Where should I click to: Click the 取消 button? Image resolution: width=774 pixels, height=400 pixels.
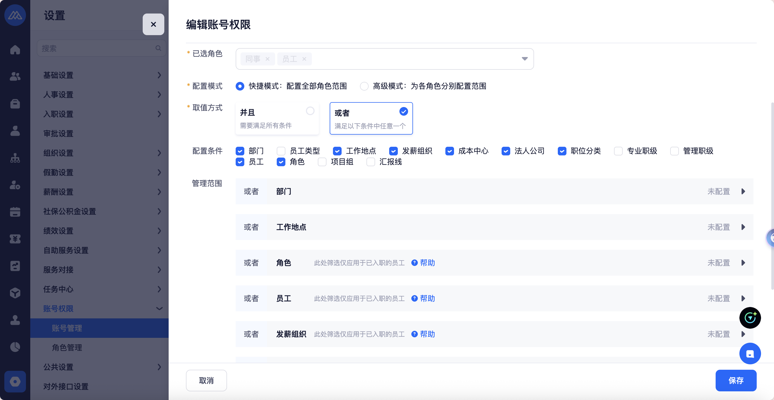coord(206,381)
